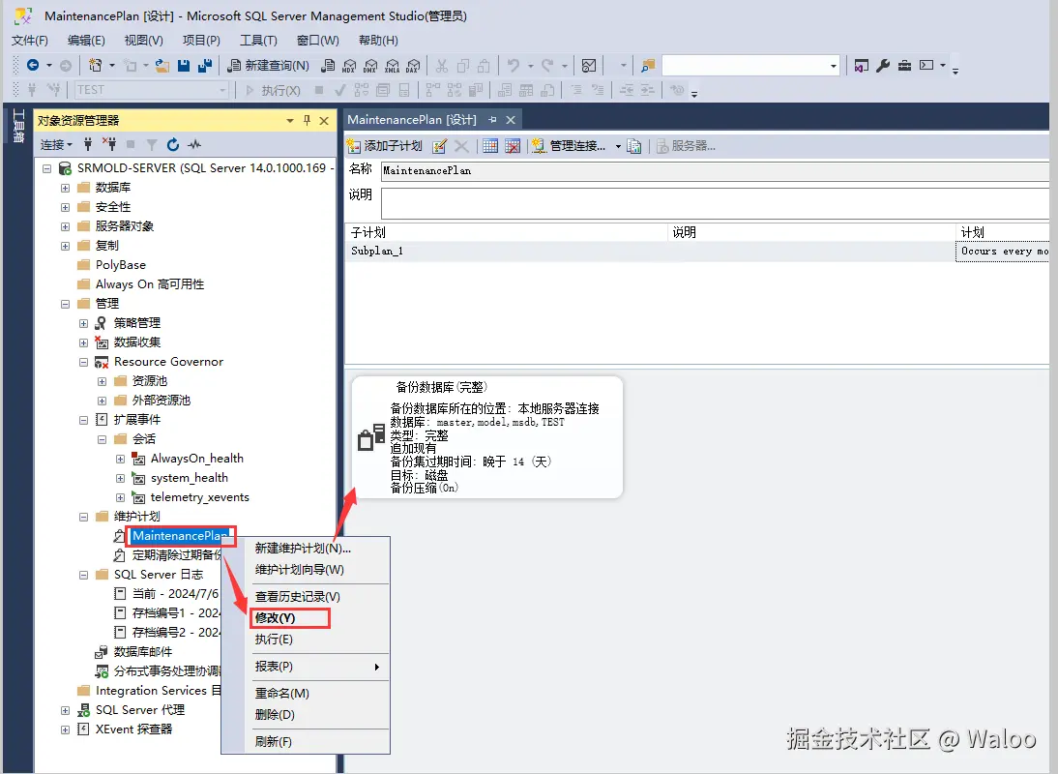
Task: Choose 查看历史记录(V) in context menu
Action: (x=316, y=597)
